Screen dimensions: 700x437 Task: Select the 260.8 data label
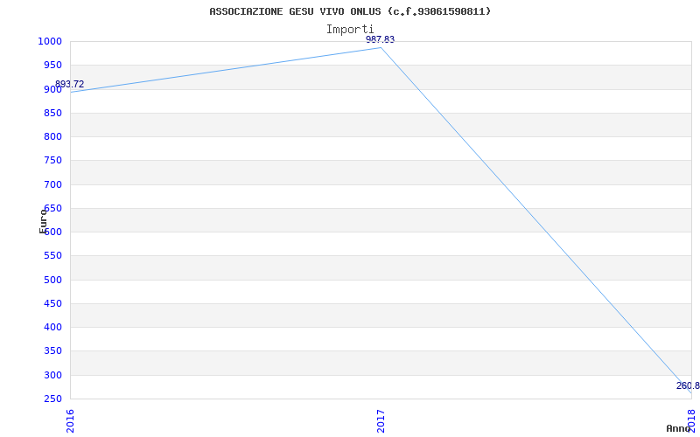click(688, 385)
